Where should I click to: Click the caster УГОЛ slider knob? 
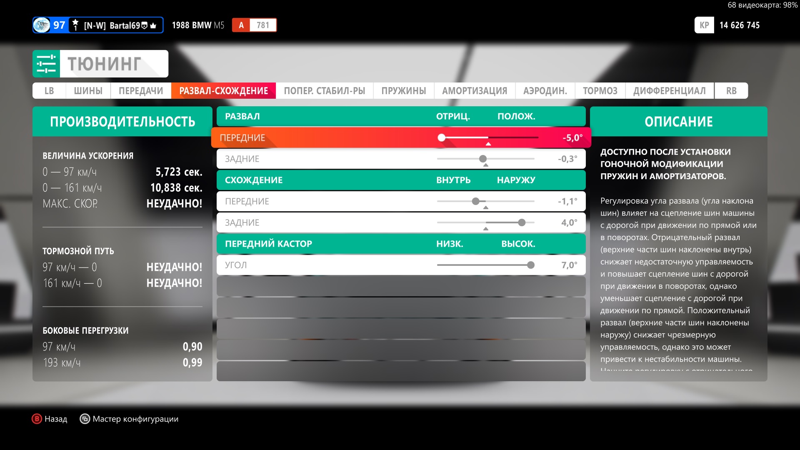click(x=530, y=265)
